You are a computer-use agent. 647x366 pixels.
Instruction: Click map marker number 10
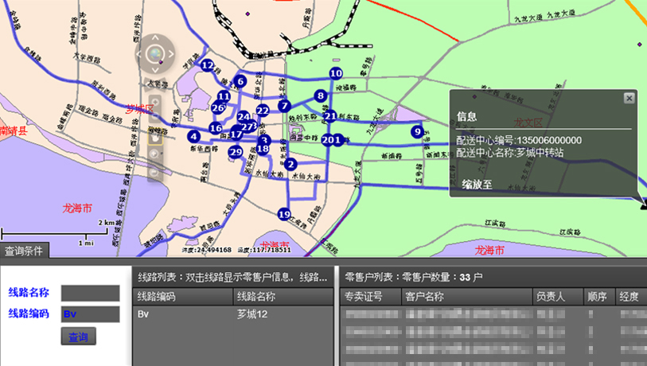tap(336, 73)
